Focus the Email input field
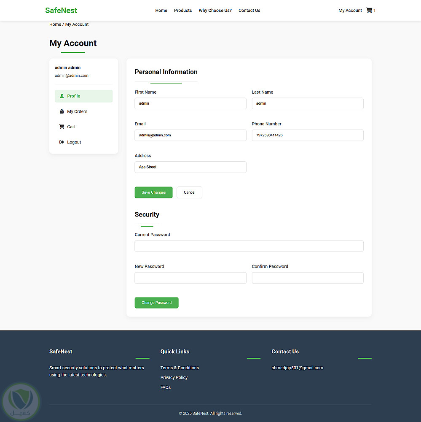Viewport: 421px width, 422px height. [190, 135]
